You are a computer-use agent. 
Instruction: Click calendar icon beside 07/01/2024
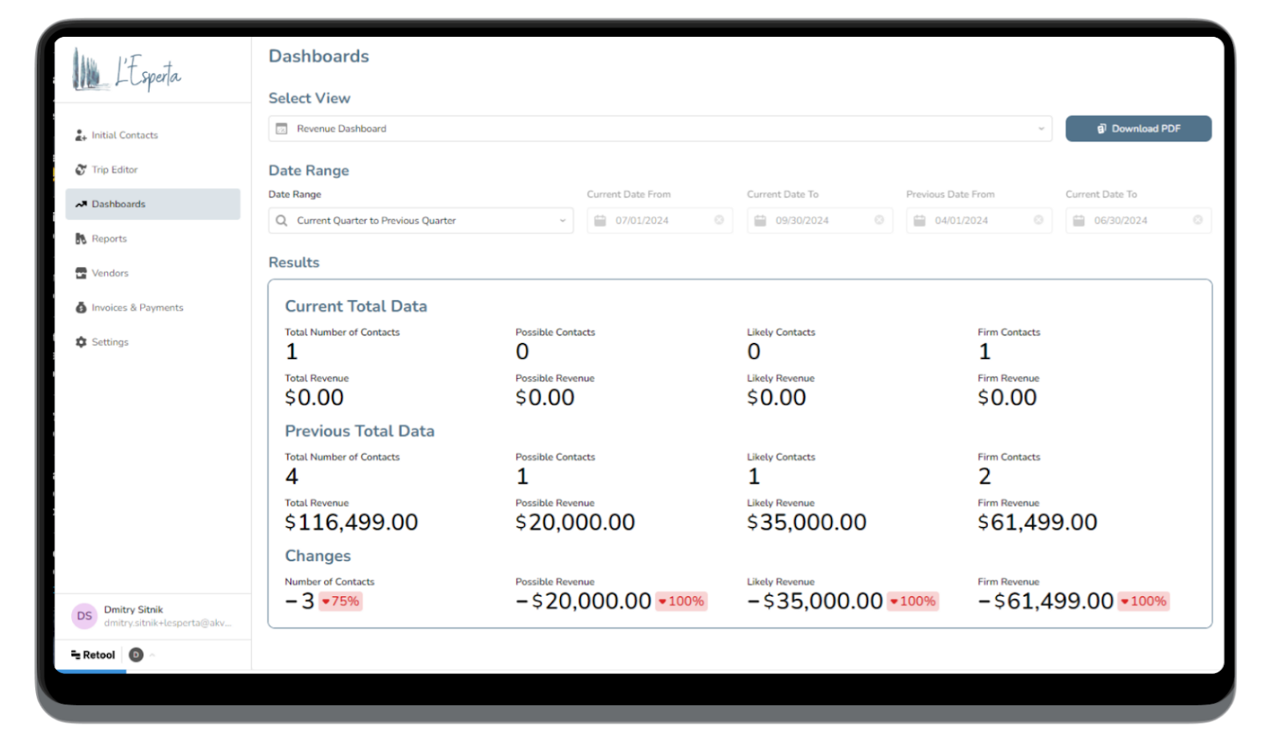[x=600, y=221]
